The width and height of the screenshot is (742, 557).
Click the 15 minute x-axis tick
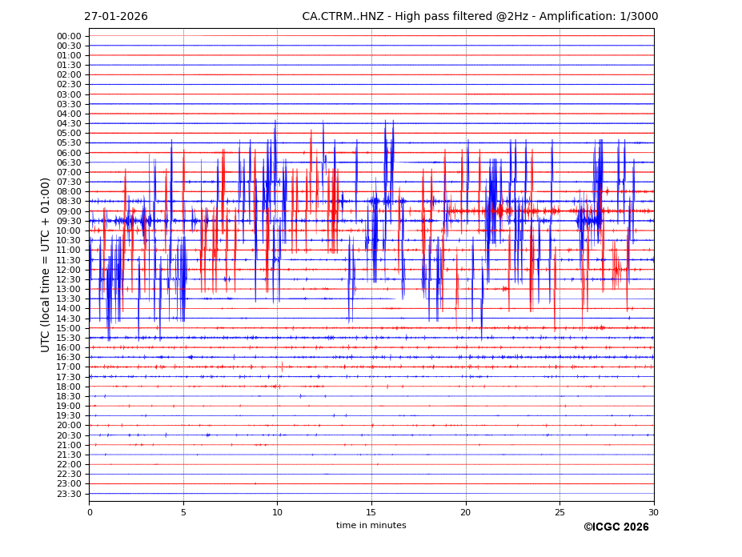pos(371,512)
